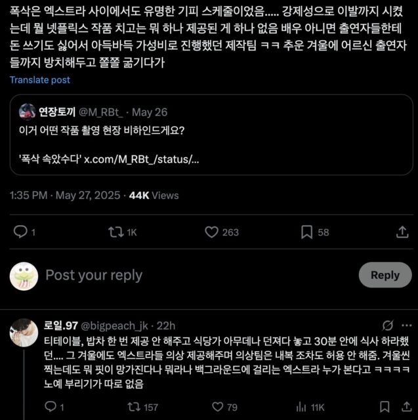Like the main post with 263 likes

coord(211,232)
